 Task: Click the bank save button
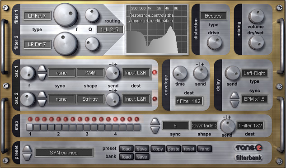click(142, 157)
